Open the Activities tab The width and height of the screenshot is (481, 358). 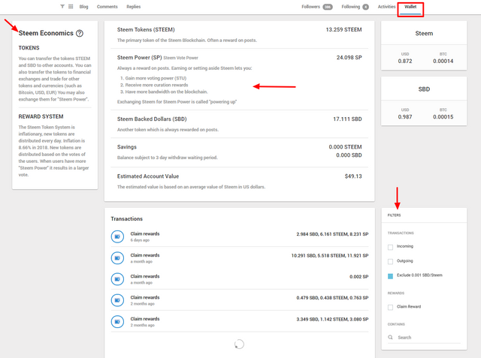click(x=386, y=7)
